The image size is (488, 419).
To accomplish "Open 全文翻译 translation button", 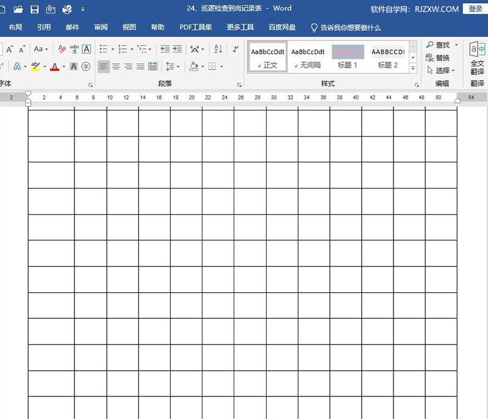I will point(477,59).
